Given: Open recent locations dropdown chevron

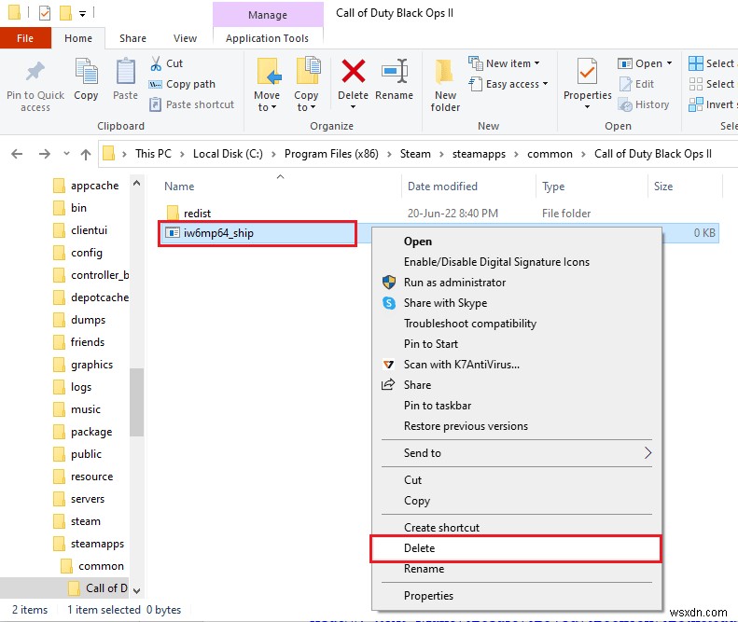Looking at the screenshot, I should 66,154.
